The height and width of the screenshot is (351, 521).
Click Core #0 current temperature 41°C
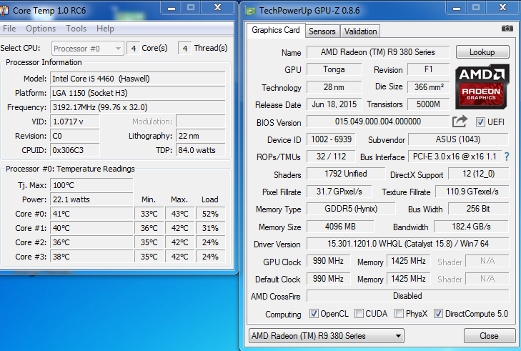(x=91, y=214)
